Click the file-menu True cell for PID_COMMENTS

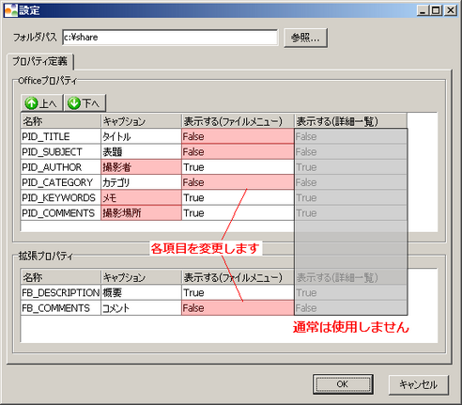pos(238,213)
